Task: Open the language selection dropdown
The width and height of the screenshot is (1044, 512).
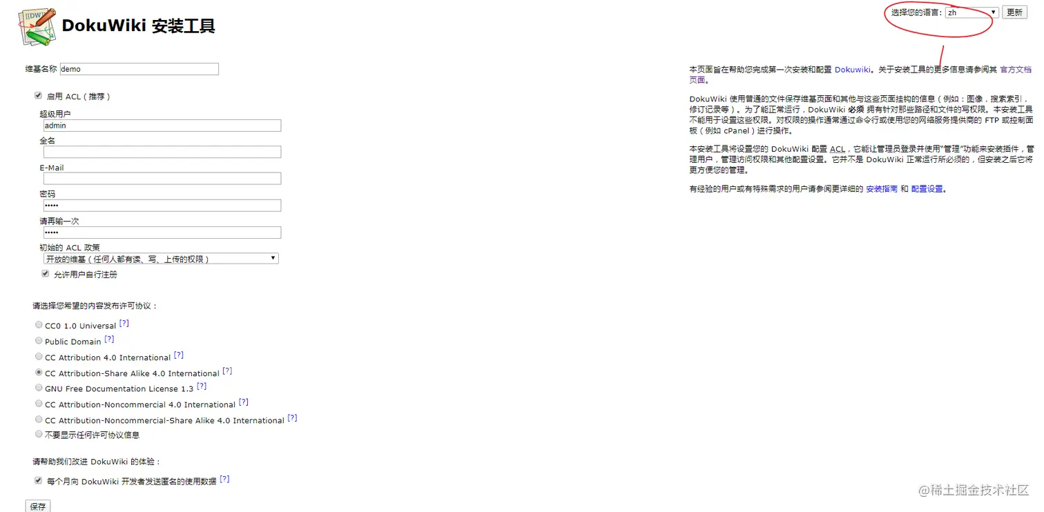Action: 971,12
